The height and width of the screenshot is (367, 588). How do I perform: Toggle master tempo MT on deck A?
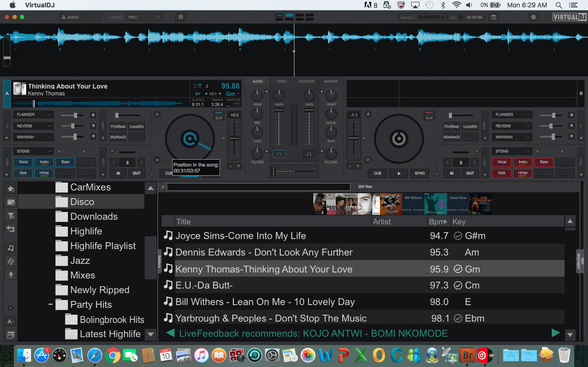pyautogui.click(x=198, y=94)
